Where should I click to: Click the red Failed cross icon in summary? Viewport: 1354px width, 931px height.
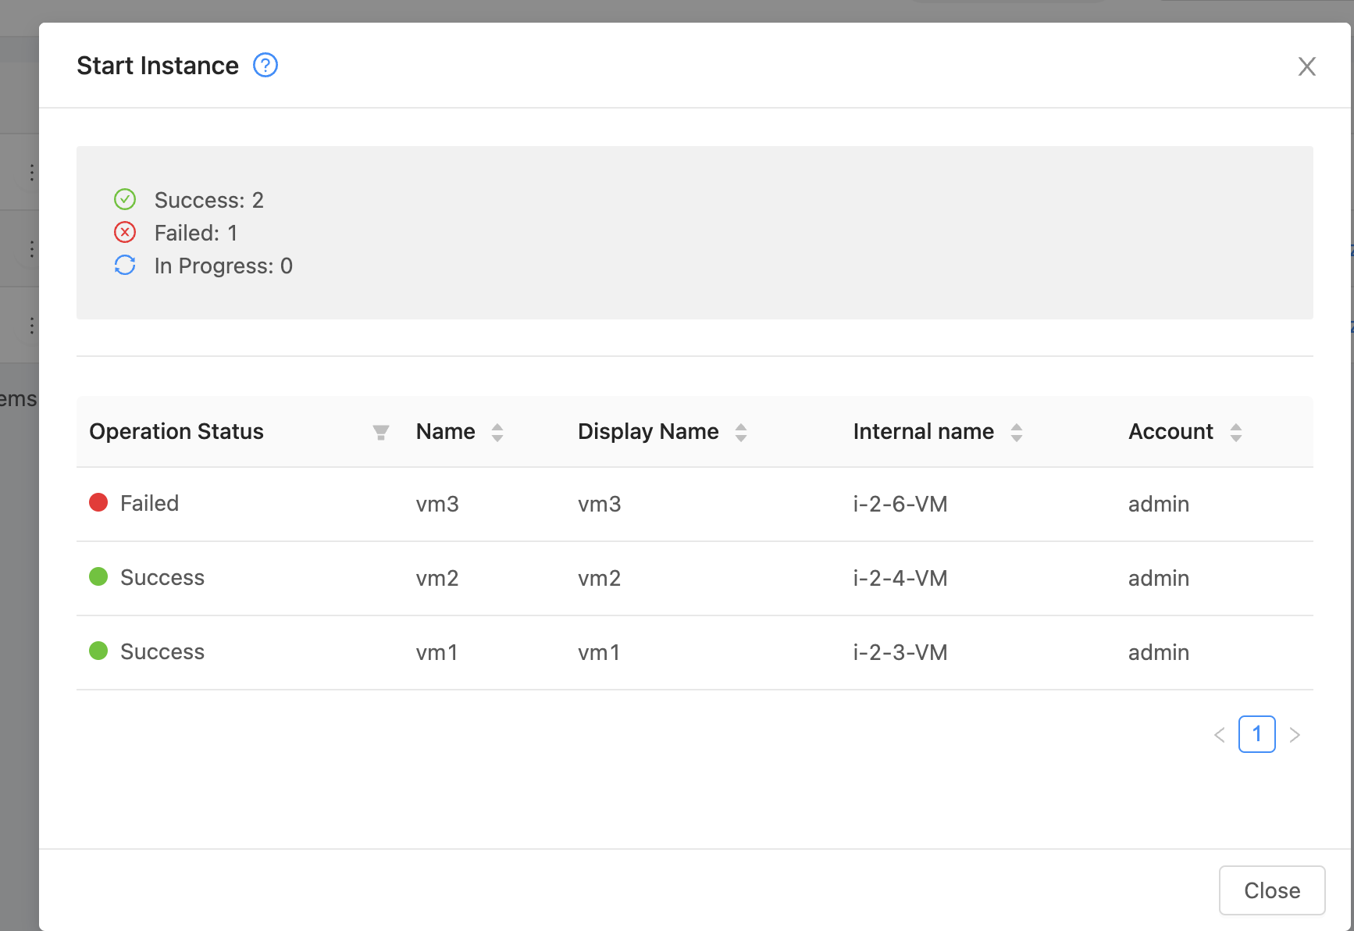(x=125, y=233)
